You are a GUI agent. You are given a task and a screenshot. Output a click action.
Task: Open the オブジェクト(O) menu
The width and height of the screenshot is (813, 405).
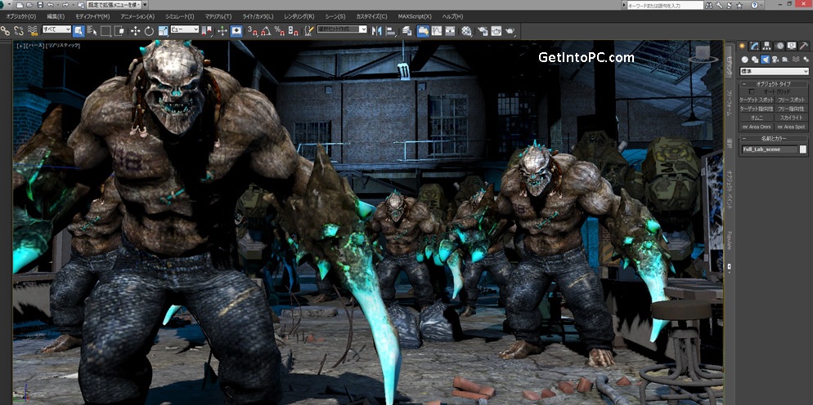pyautogui.click(x=20, y=16)
